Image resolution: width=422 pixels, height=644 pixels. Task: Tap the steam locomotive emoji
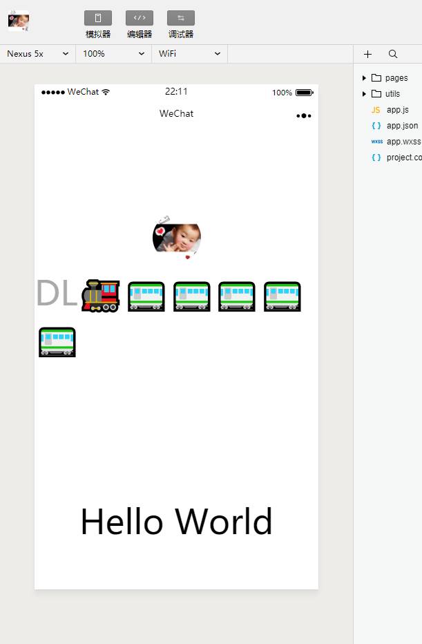(101, 296)
